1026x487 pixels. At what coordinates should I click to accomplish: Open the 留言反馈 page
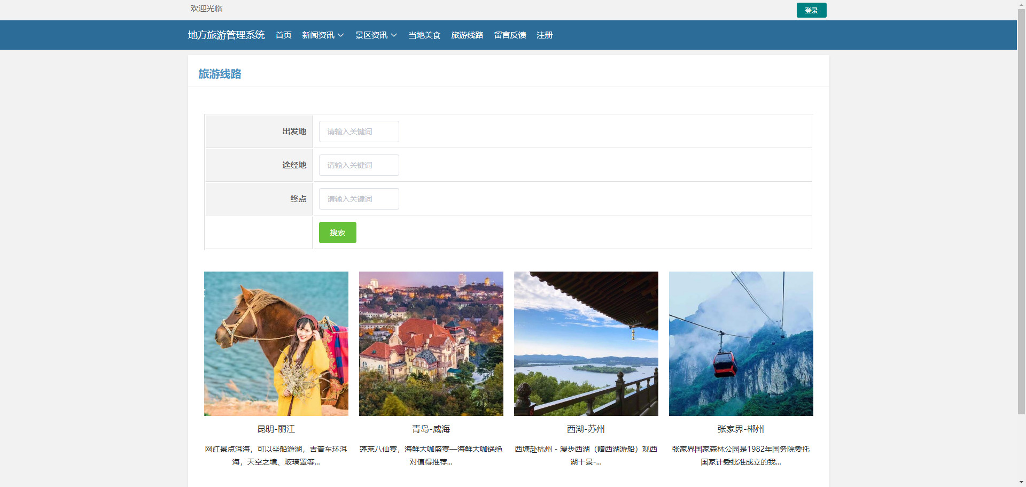[x=510, y=35]
